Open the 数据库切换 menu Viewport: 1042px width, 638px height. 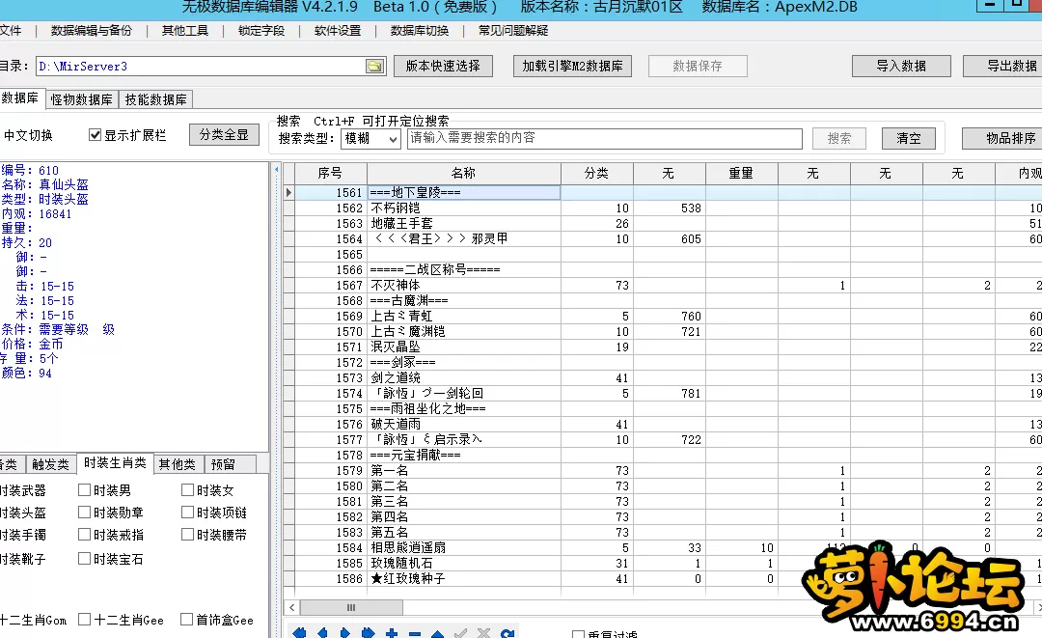click(x=420, y=31)
